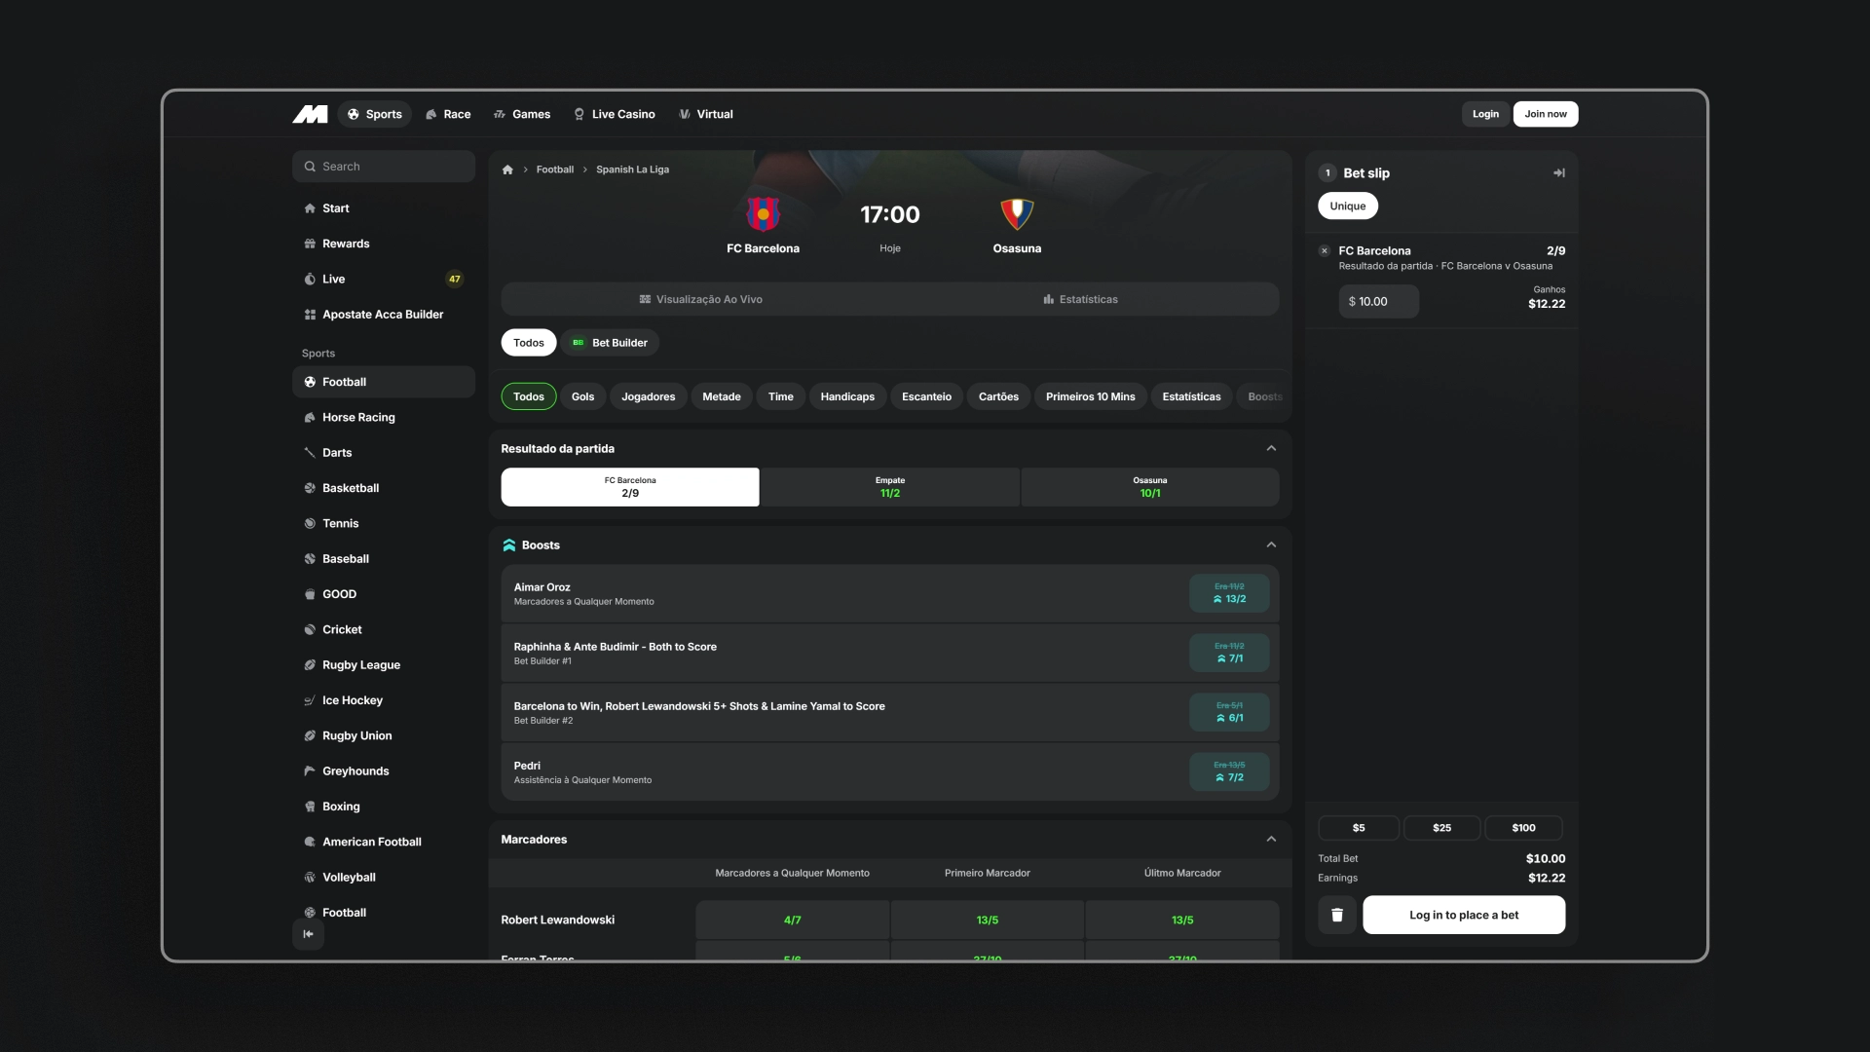Filter markets by Jogadores
The height and width of the screenshot is (1052, 1870).
point(649,396)
